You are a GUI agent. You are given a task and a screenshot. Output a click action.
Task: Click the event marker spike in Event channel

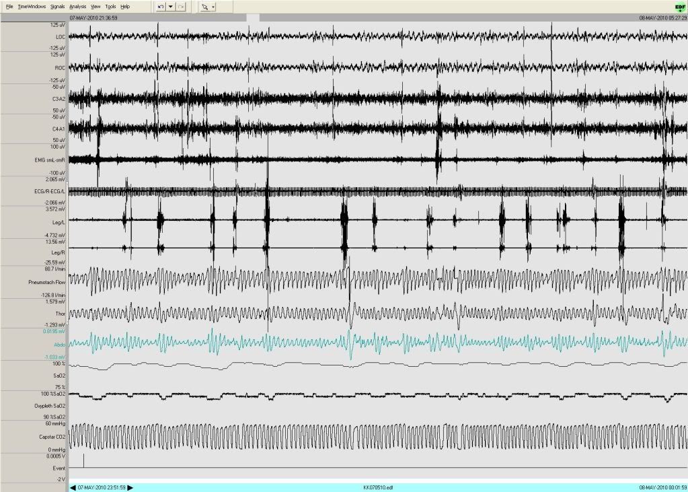pos(83,460)
